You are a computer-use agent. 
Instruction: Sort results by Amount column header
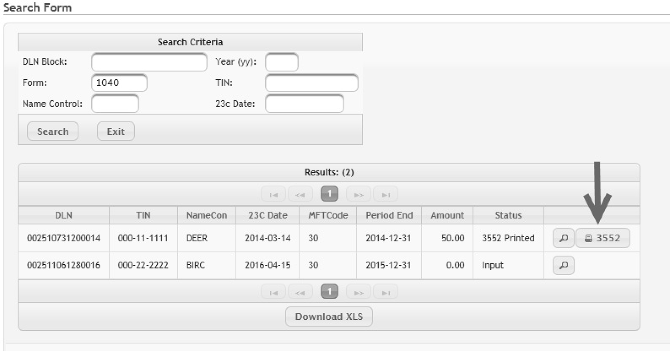[x=447, y=215]
